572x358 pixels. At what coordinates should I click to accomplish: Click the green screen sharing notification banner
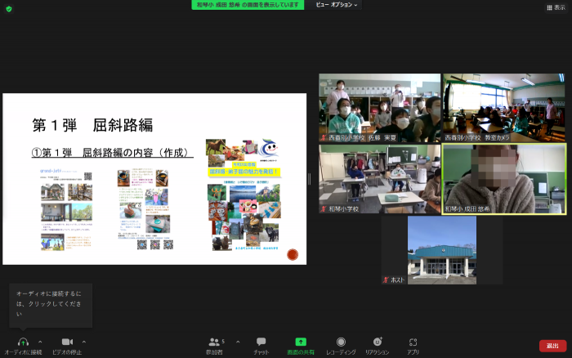pos(249,5)
